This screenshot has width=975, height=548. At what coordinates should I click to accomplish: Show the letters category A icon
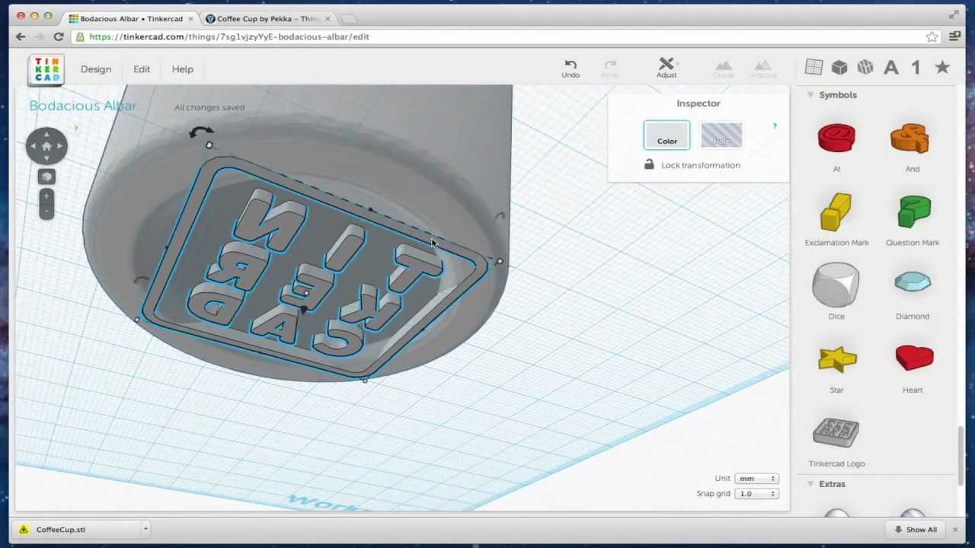click(890, 67)
